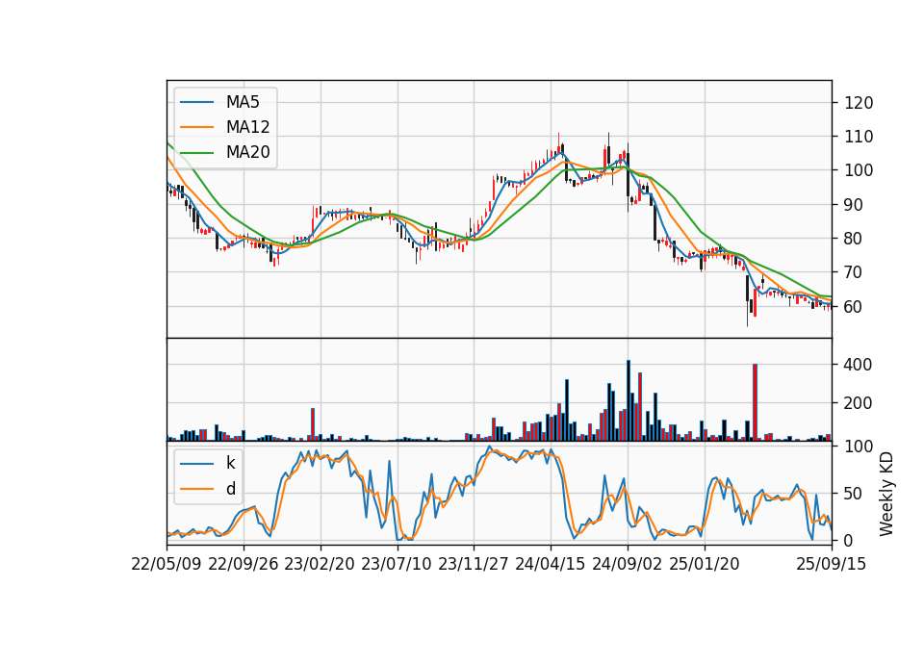924x664 pixels.
Task: Click the orange MA12 legend line swatch
Action: pos(196,127)
